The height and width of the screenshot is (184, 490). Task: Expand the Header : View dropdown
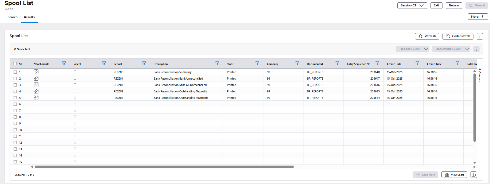click(412, 49)
